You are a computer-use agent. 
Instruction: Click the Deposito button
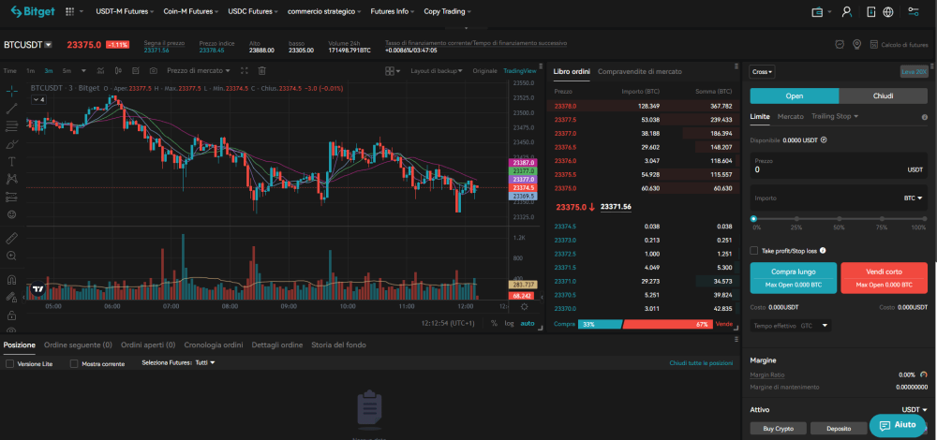tap(839, 428)
